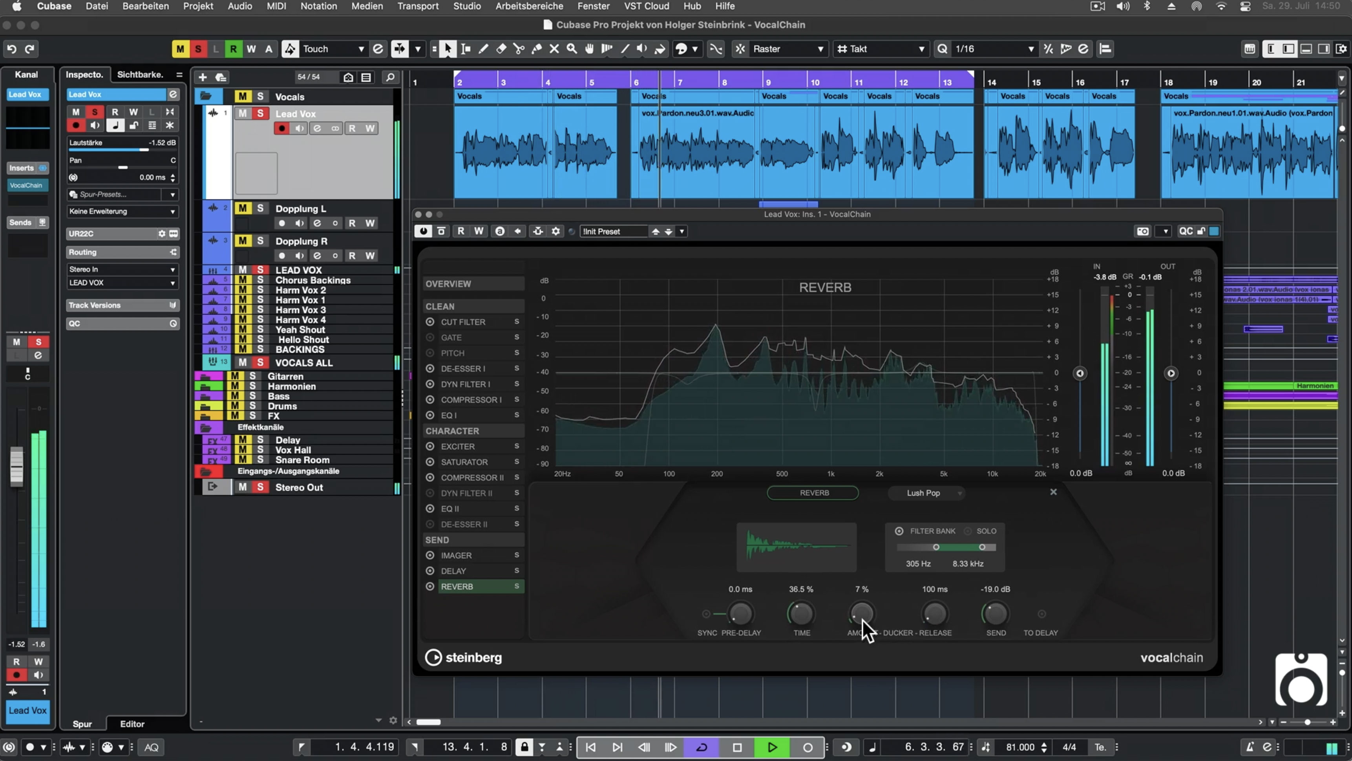Click the Redo arrow icon
Image resolution: width=1352 pixels, height=761 pixels.
pyautogui.click(x=30, y=49)
